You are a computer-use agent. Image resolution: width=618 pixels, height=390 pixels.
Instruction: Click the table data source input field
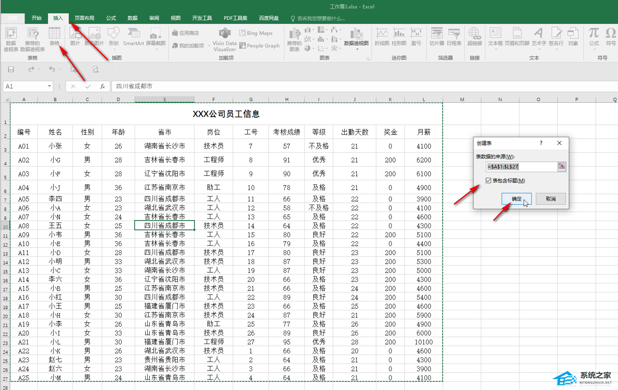tap(521, 167)
